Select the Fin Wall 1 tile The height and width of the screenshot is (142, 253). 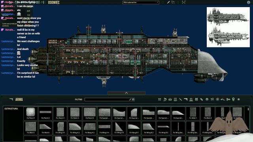(193, 113)
